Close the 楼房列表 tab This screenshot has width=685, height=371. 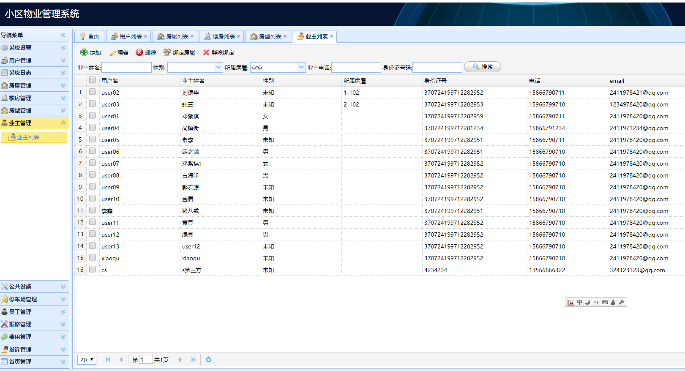tap(239, 36)
